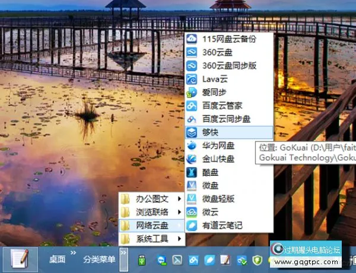Click the sync-check tray icon
This screenshot has height=273, width=356.
click(x=241, y=261)
